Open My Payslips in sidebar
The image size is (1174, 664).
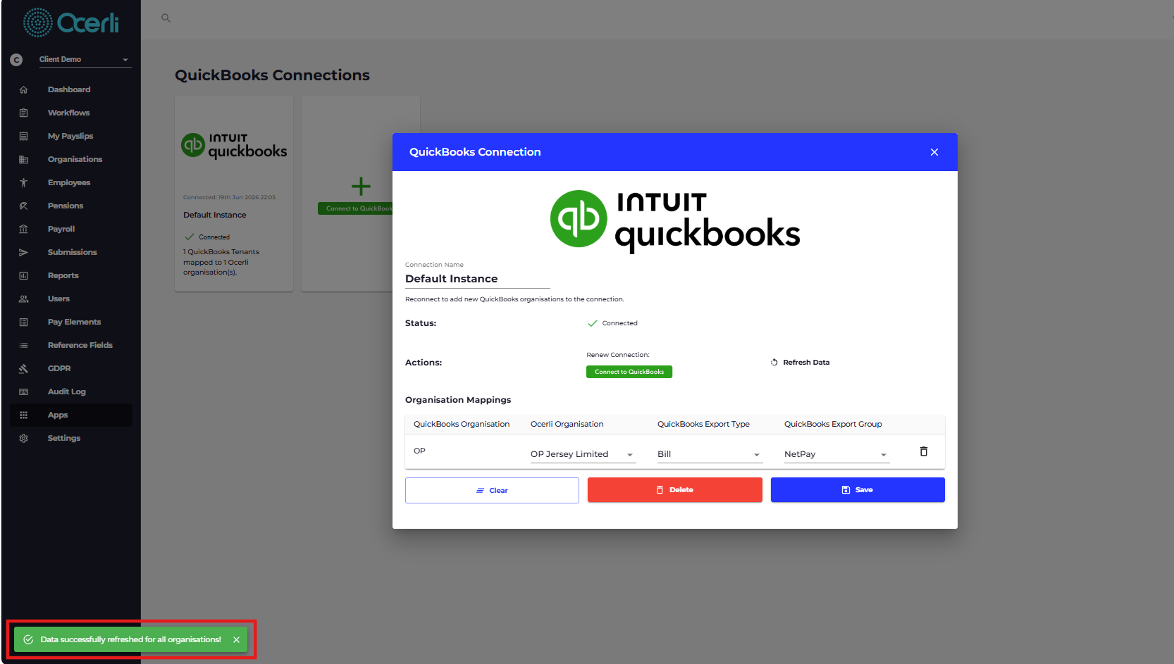[70, 136]
